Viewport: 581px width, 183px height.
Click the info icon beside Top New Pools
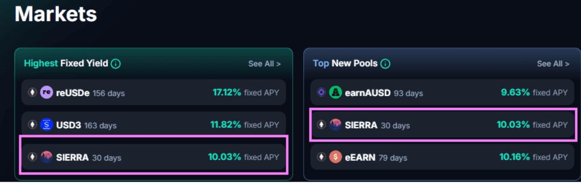pyautogui.click(x=385, y=63)
